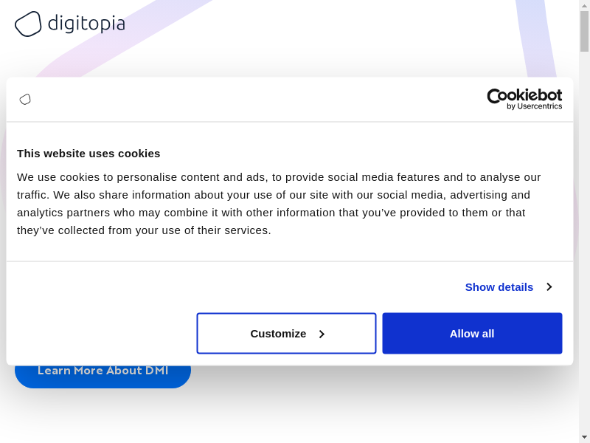Click the arrow inside the Customize button

[322, 334]
